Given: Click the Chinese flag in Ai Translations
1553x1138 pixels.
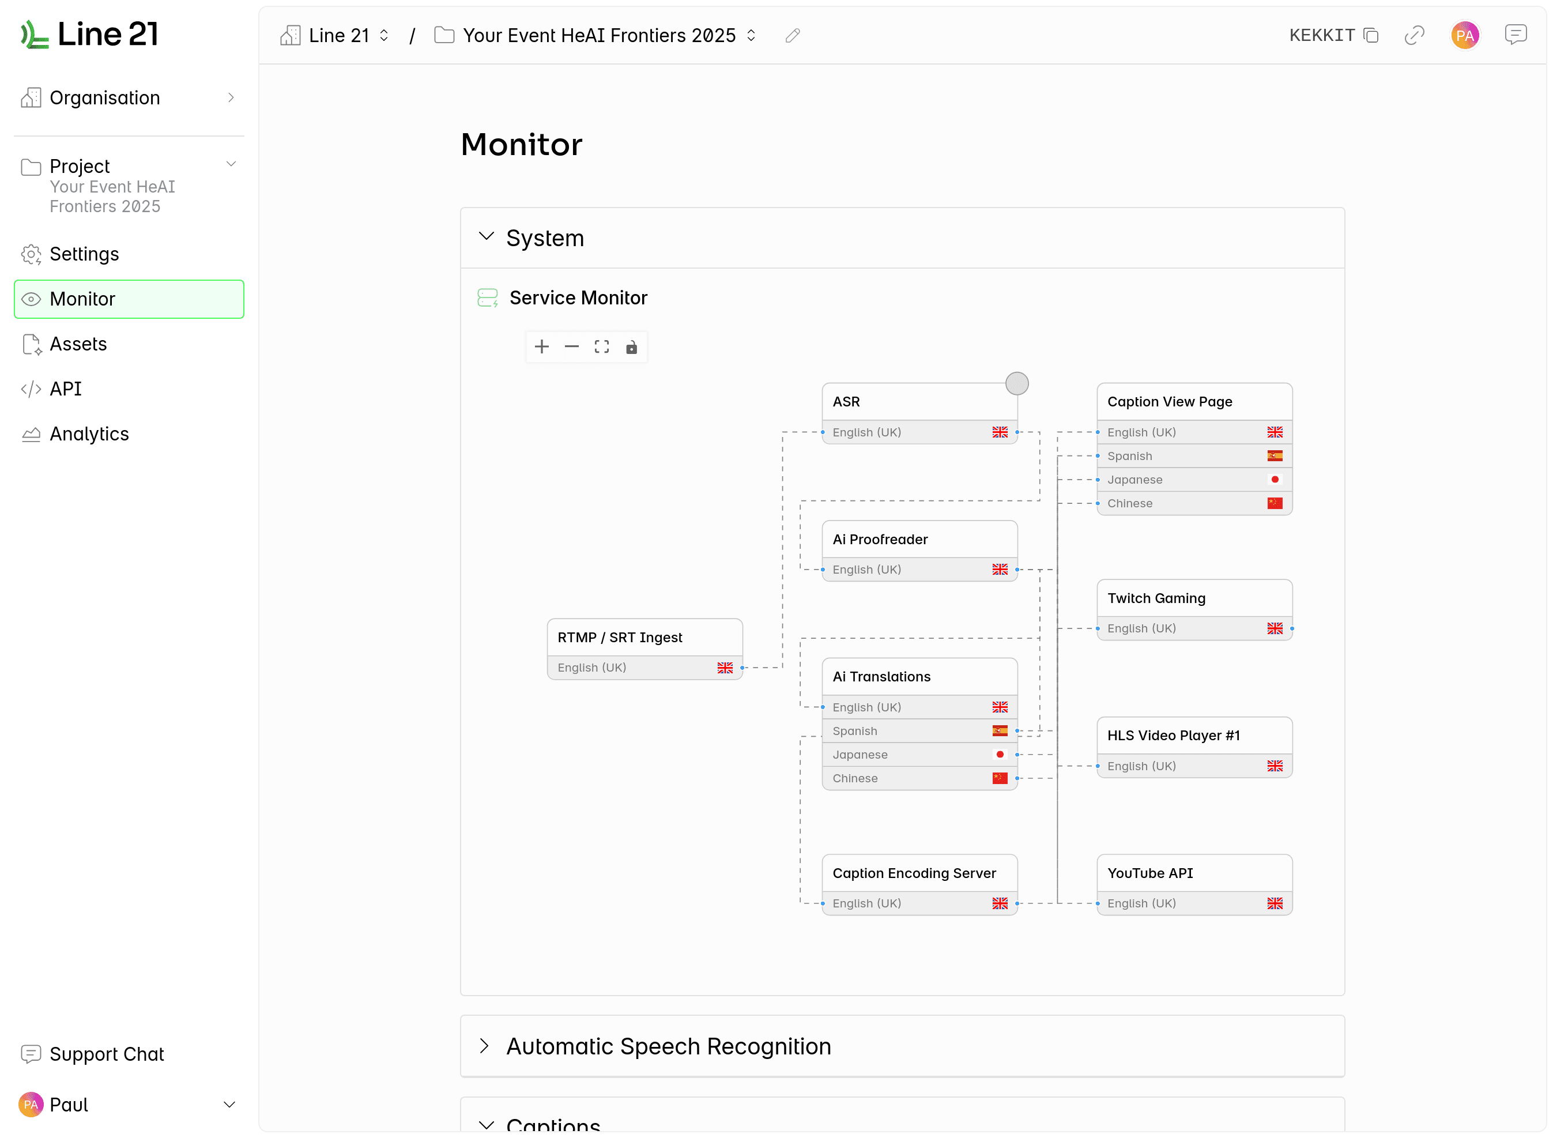Looking at the screenshot, I should coord(999,778).
